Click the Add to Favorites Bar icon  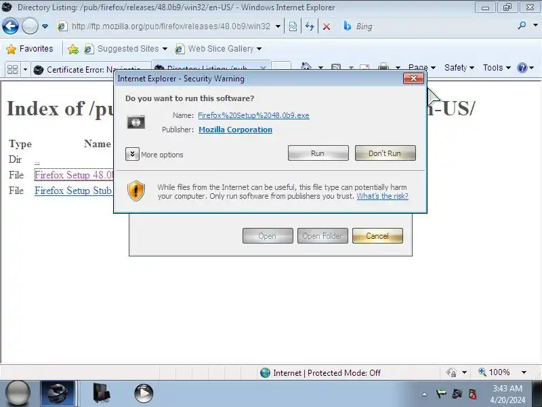(73, 49)
